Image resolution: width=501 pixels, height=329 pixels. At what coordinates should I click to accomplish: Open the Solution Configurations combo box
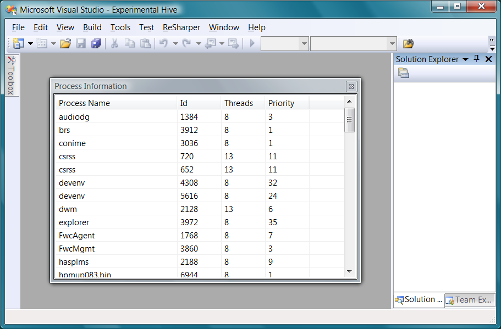[285, 44]
